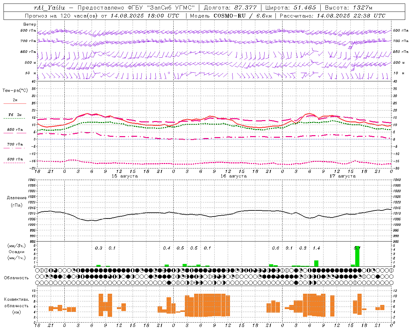Click the date label "17 августа"

pos(342,176)
